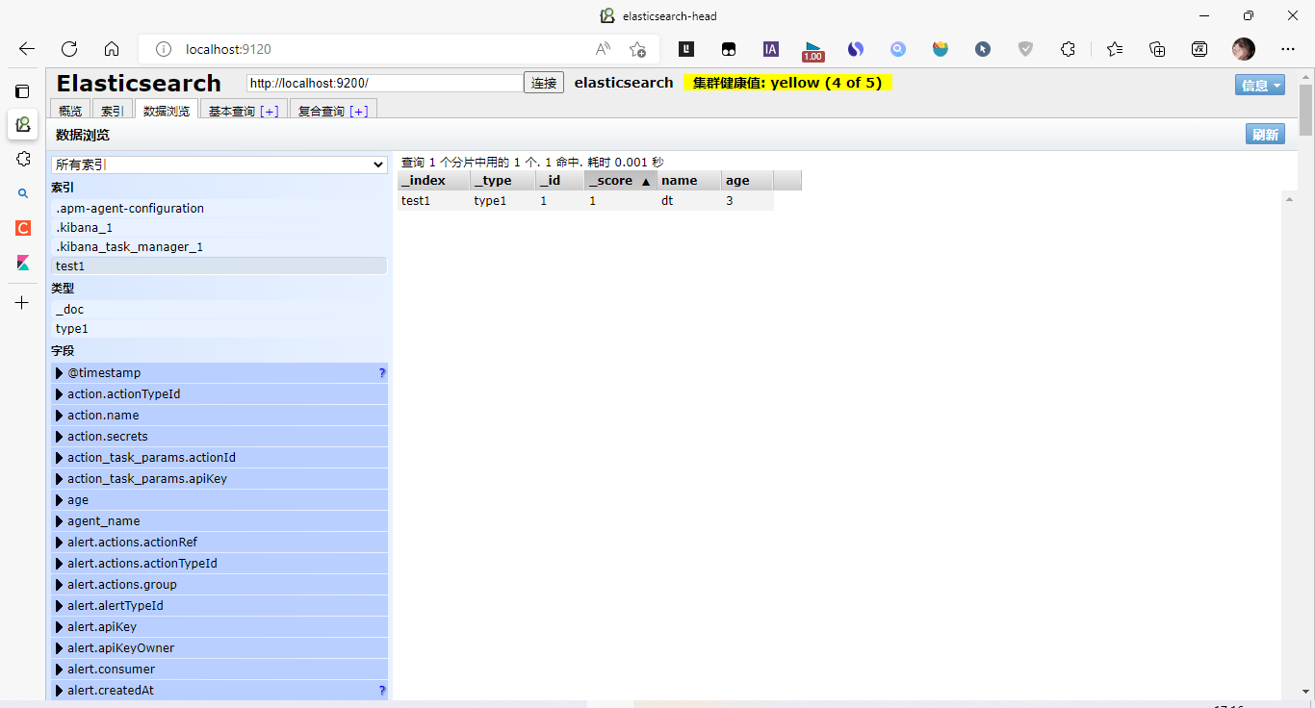View site information icon in address bar
This screenshot has height=708, width=1315.
164,49
